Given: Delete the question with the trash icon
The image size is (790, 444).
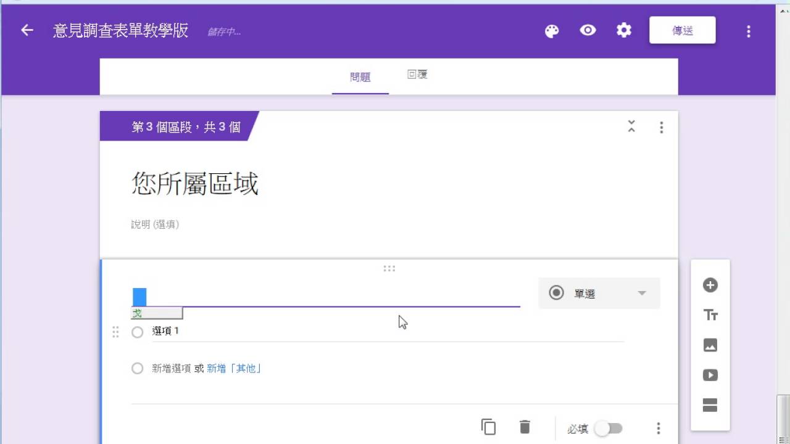Looking at the screenshot, I should click(525, 427).
